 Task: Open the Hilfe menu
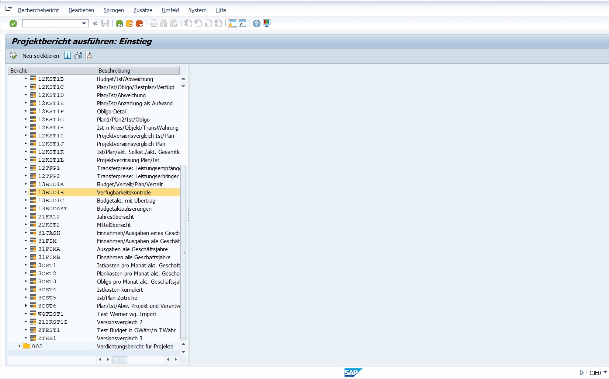(221, 10)
